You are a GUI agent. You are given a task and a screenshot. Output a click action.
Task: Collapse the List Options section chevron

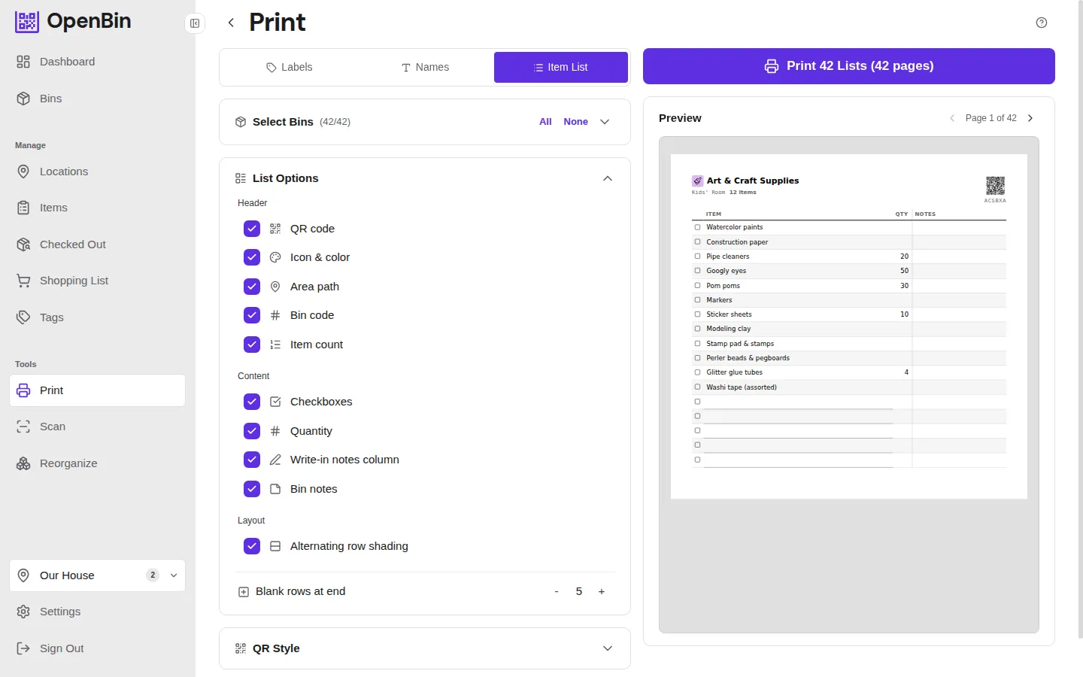(x=608, y=178)
